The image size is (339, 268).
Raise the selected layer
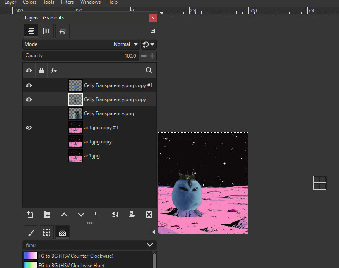click(x=64, y=215)
